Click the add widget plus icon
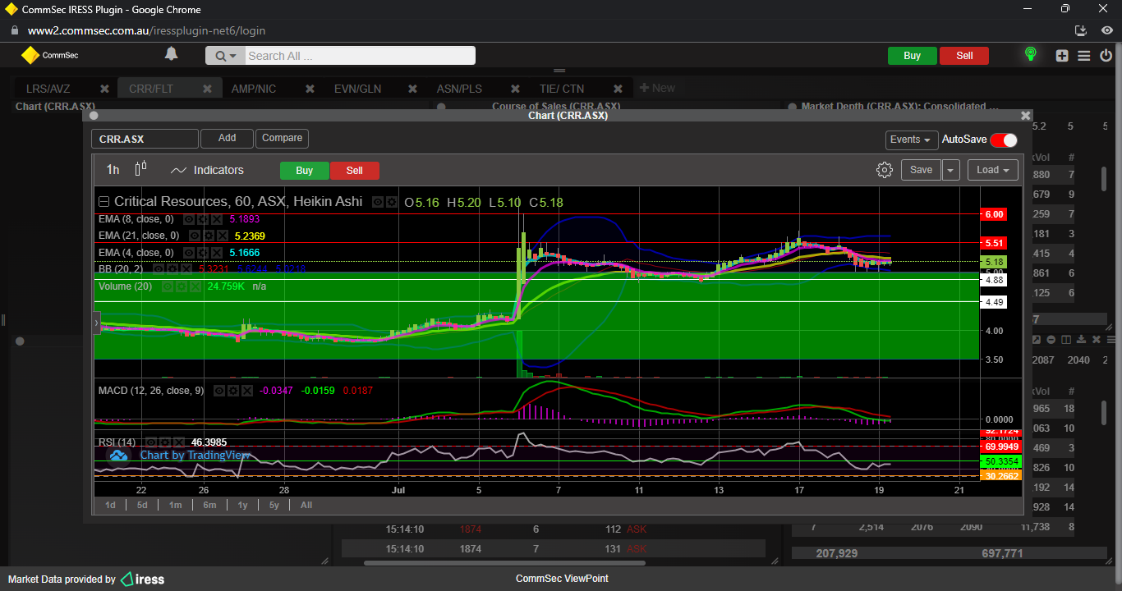The height and width of the screenshot is (591, 1122). (x=1062, y=56)
